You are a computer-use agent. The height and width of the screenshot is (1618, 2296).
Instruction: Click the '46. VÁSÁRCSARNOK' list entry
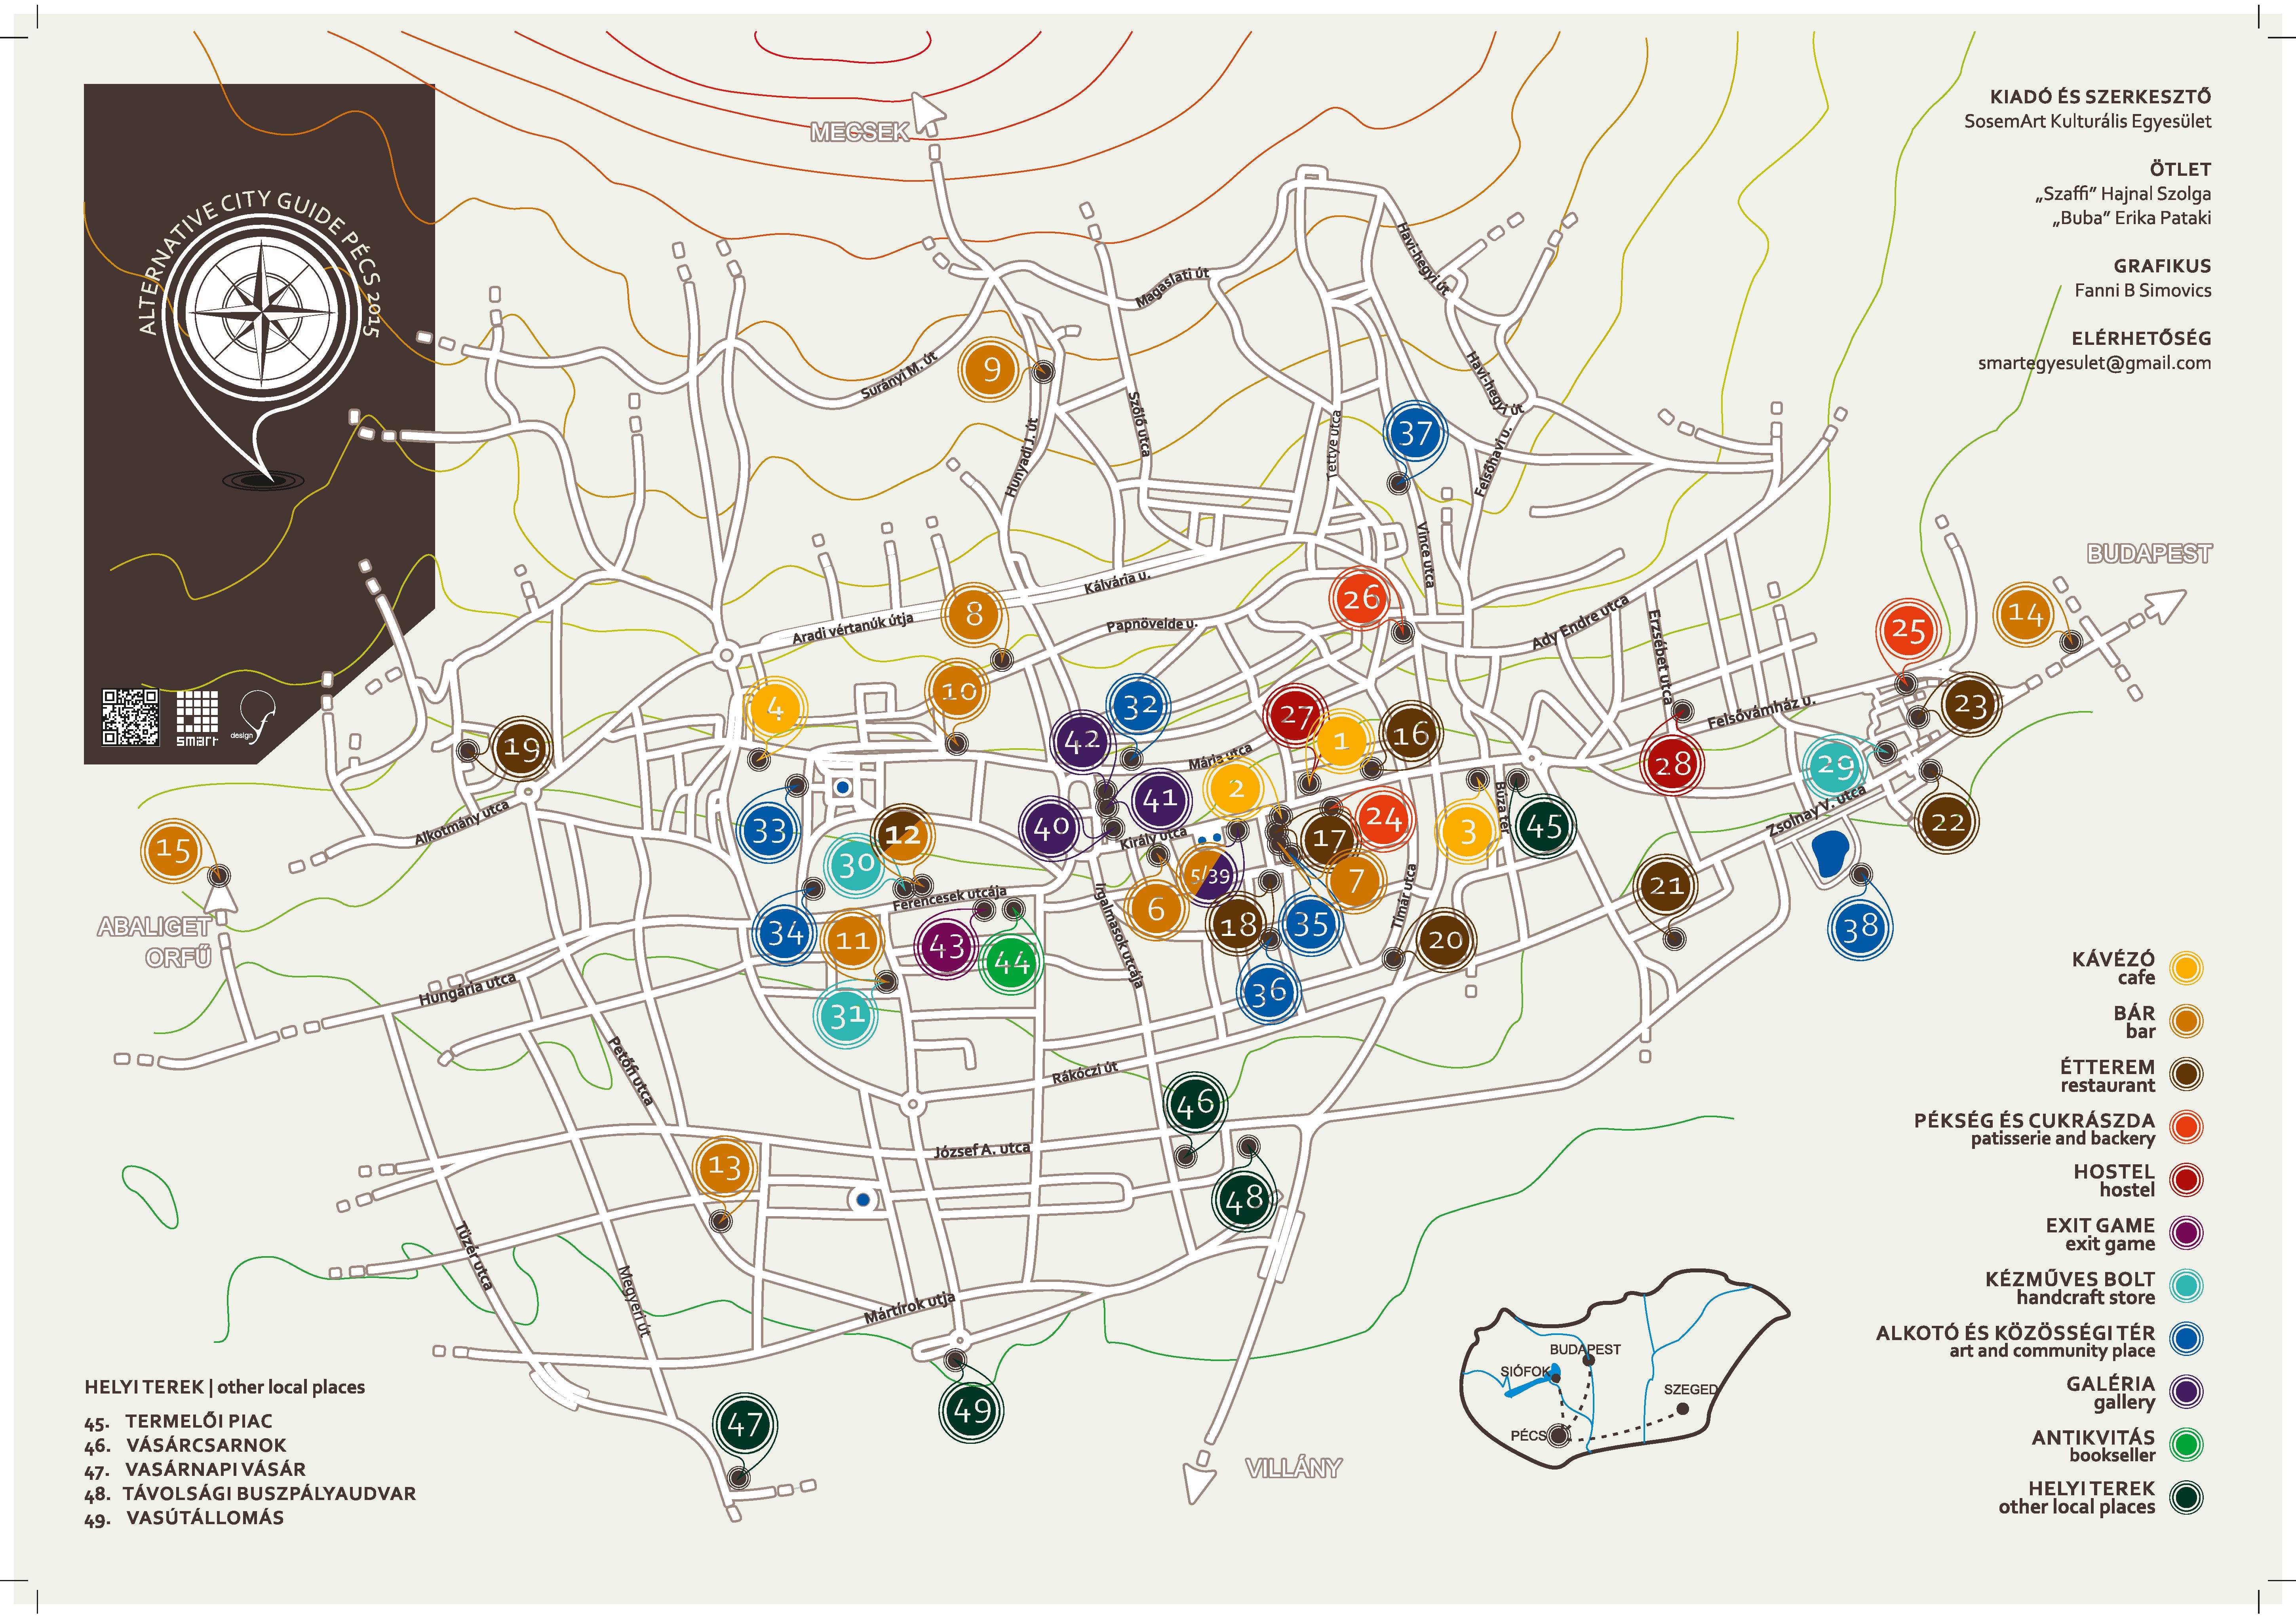click(x=185, y=1446)
